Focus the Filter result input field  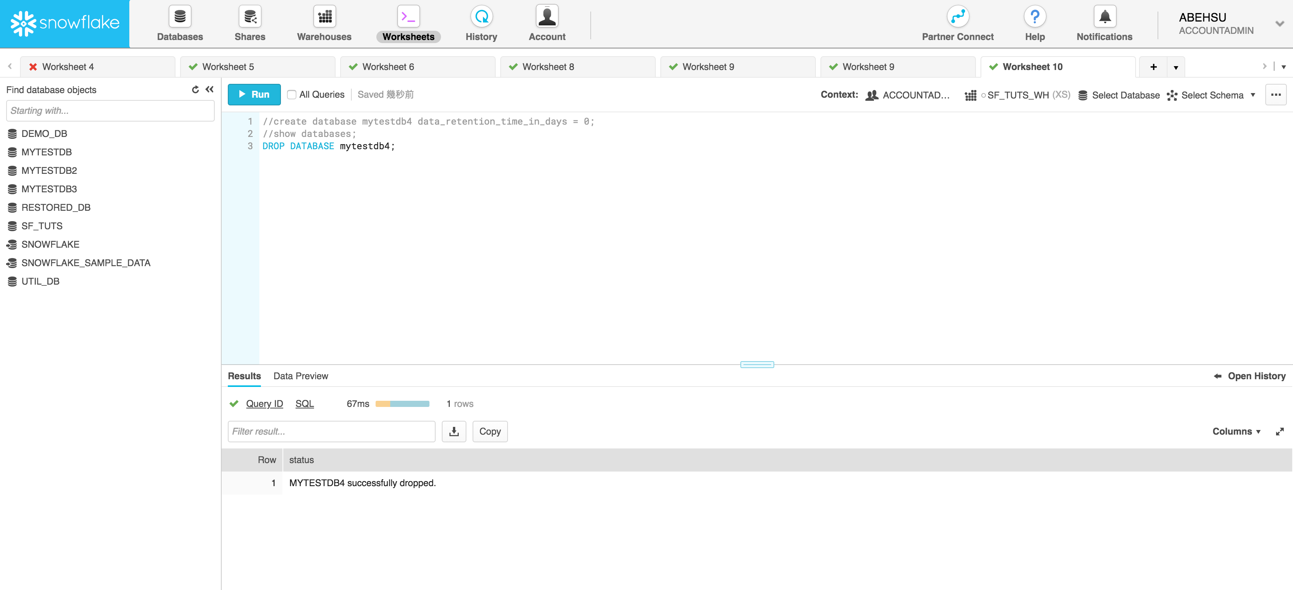coord(331,432)
